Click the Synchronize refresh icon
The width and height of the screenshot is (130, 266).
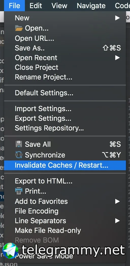click(19, 155)
